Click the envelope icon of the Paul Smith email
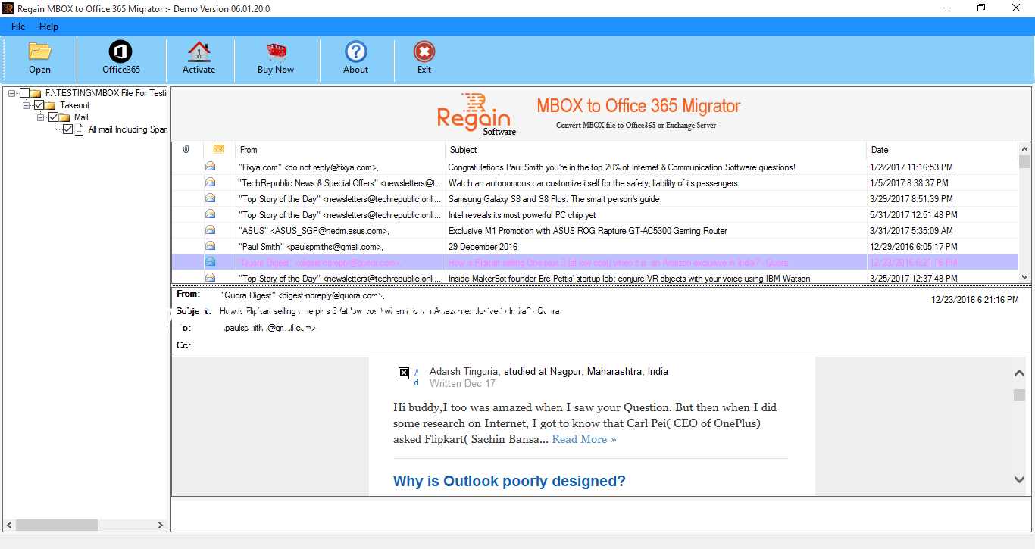This screenshot has height=549, width=1035. (210, 246)
